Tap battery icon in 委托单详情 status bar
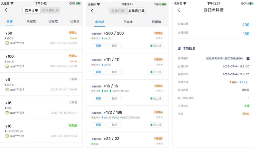This screenshot has width=254, height=149. coord(251,3)
